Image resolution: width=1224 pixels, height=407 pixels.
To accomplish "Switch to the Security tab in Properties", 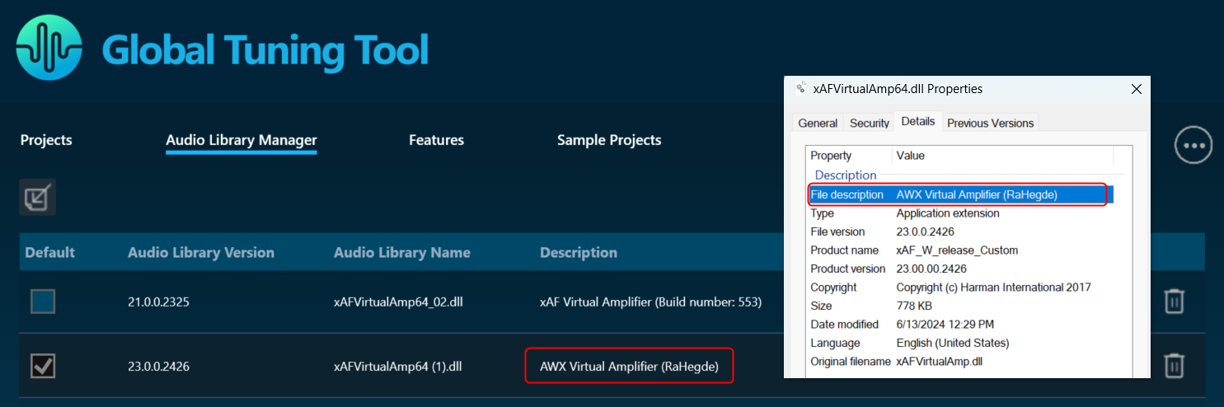I will coord(870,123).
